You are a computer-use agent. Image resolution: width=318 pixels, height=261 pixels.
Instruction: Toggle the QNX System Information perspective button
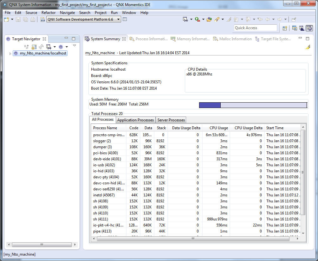pos(309,28)
